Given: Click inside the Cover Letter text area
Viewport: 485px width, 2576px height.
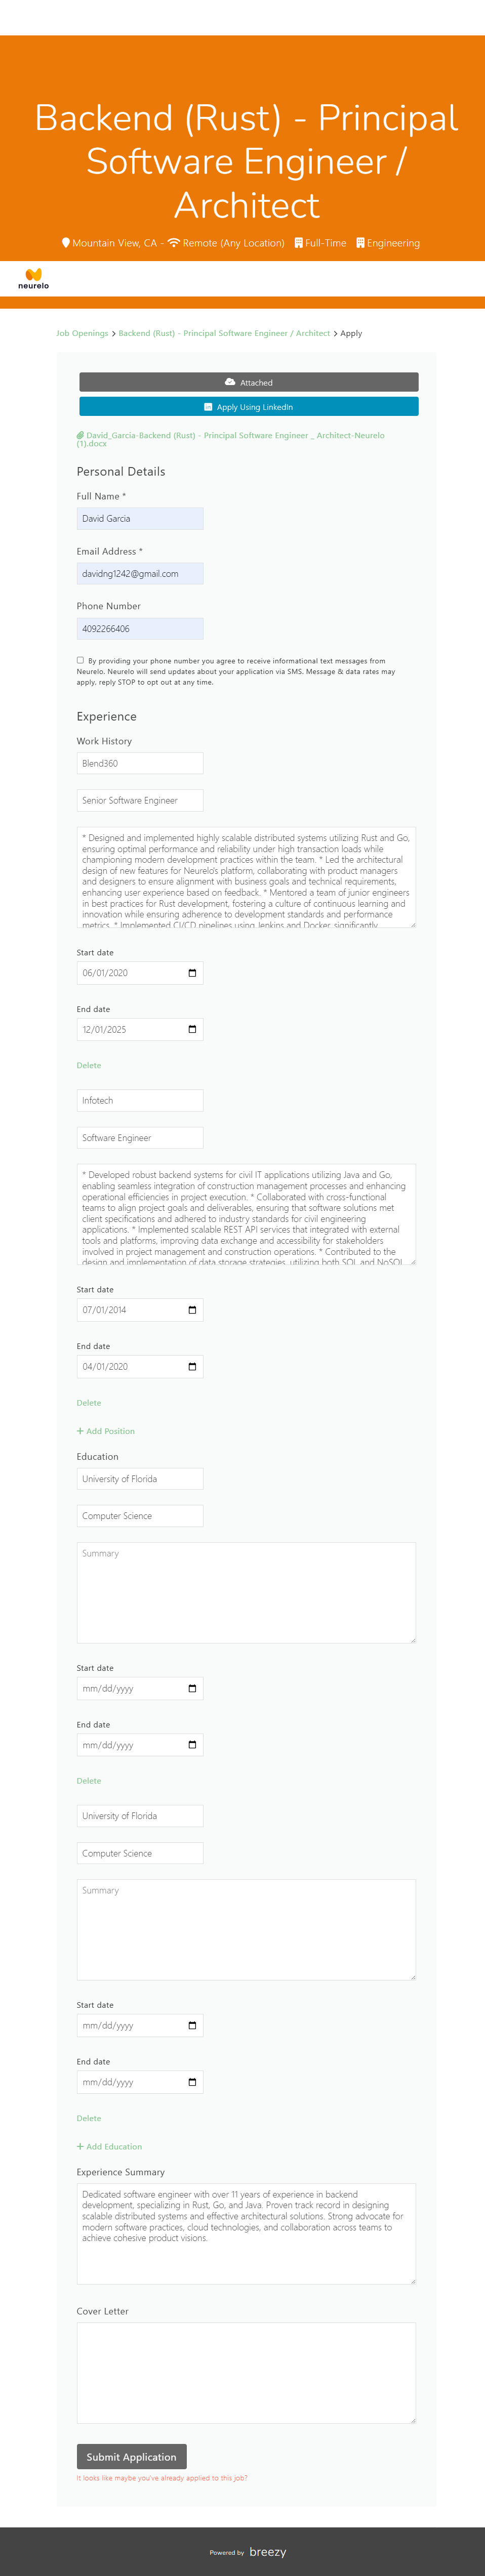Looking at the screenshot, I should click(246, 2371).
